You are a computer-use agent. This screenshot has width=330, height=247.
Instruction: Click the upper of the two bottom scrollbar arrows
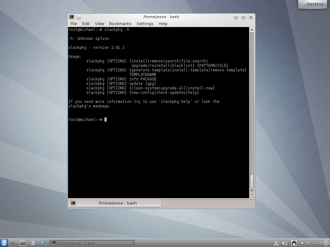[251, 190]
